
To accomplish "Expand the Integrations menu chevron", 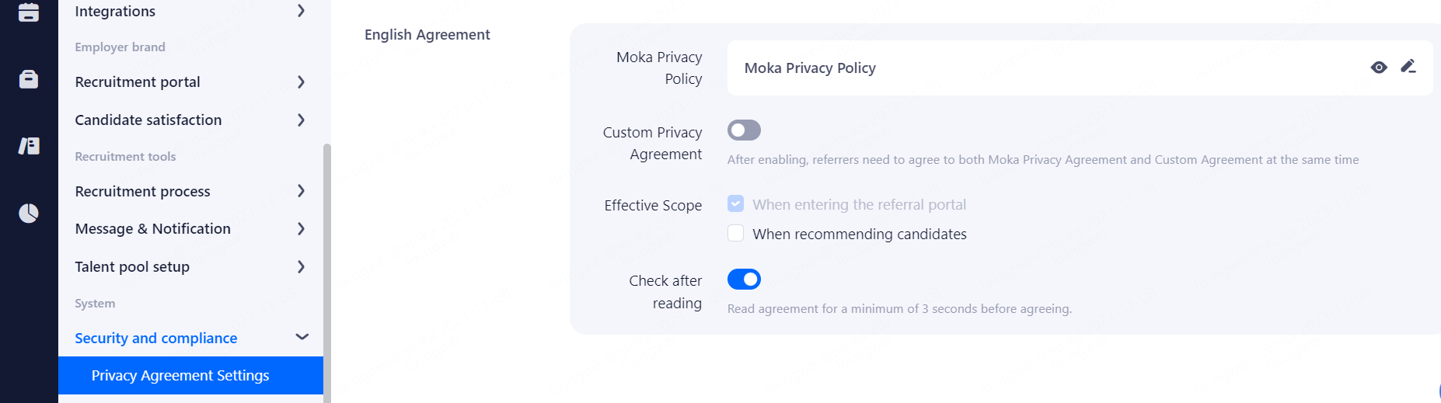I will point(301,11).
